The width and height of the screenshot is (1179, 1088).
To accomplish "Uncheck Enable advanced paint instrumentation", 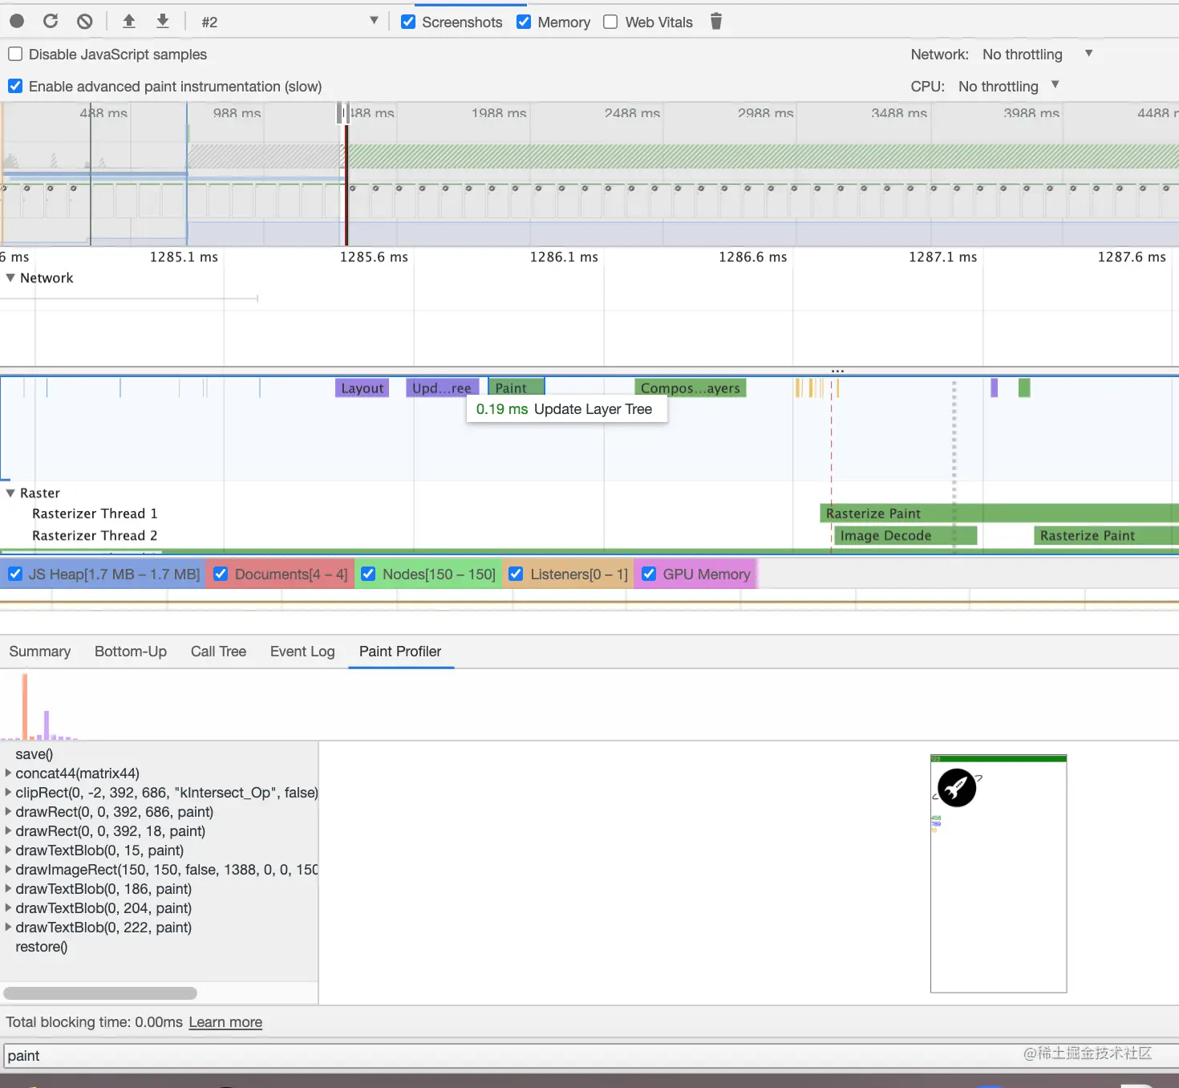I will click(15, 86).
